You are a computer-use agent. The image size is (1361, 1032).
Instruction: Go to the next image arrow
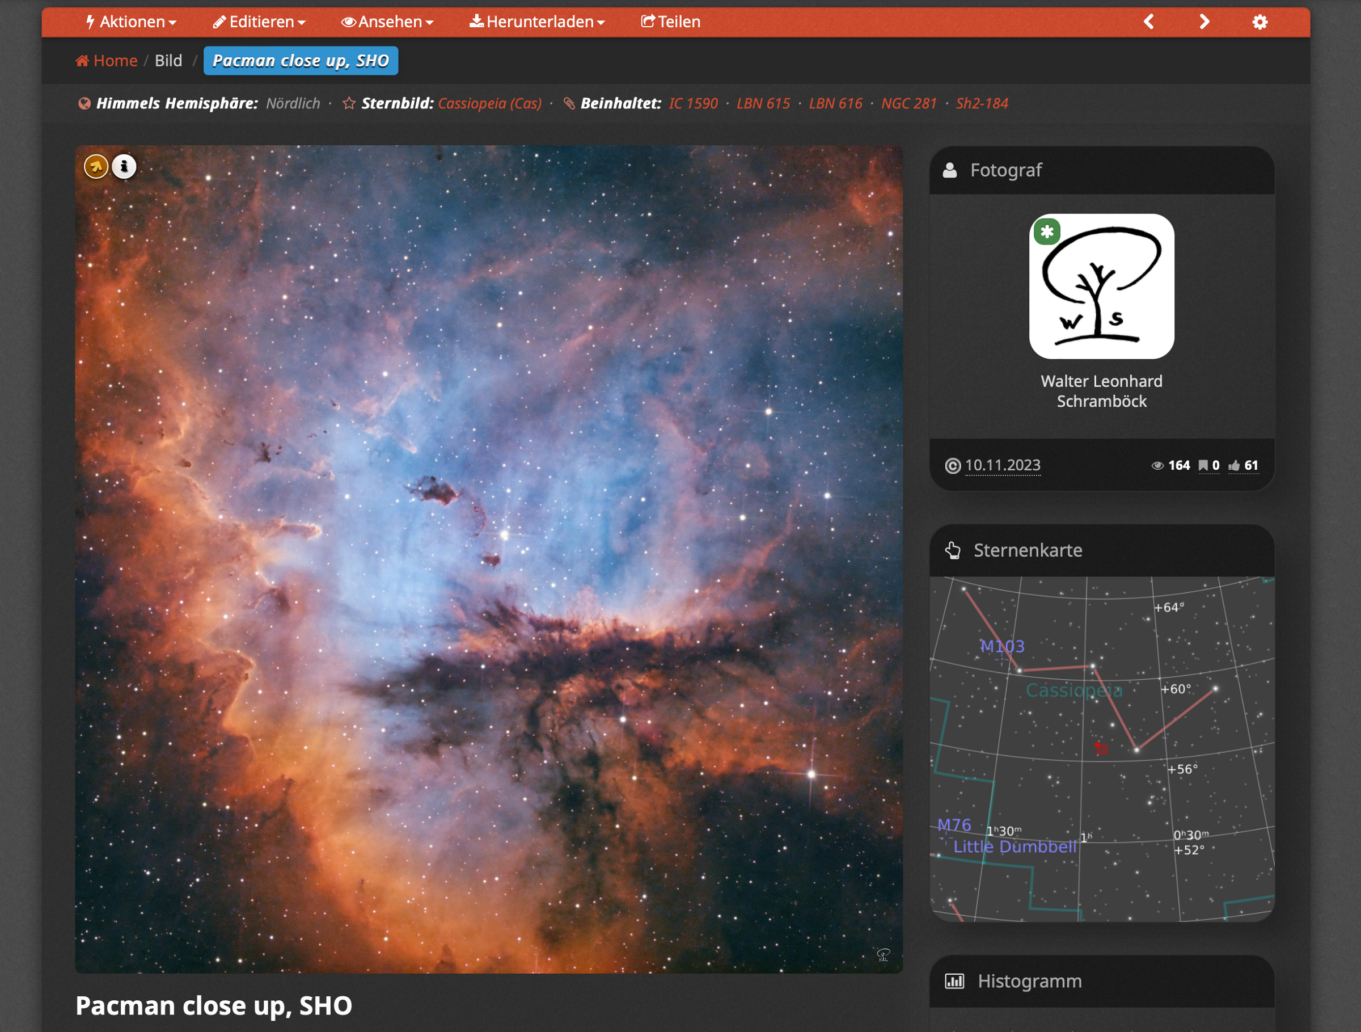click(x=1204, y=22)
